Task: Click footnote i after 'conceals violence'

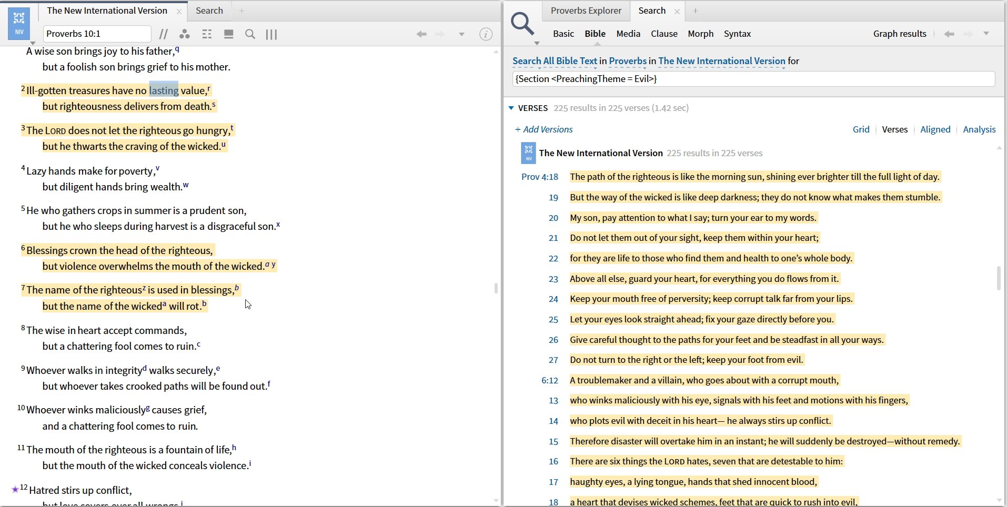Action: coord(250,463)
